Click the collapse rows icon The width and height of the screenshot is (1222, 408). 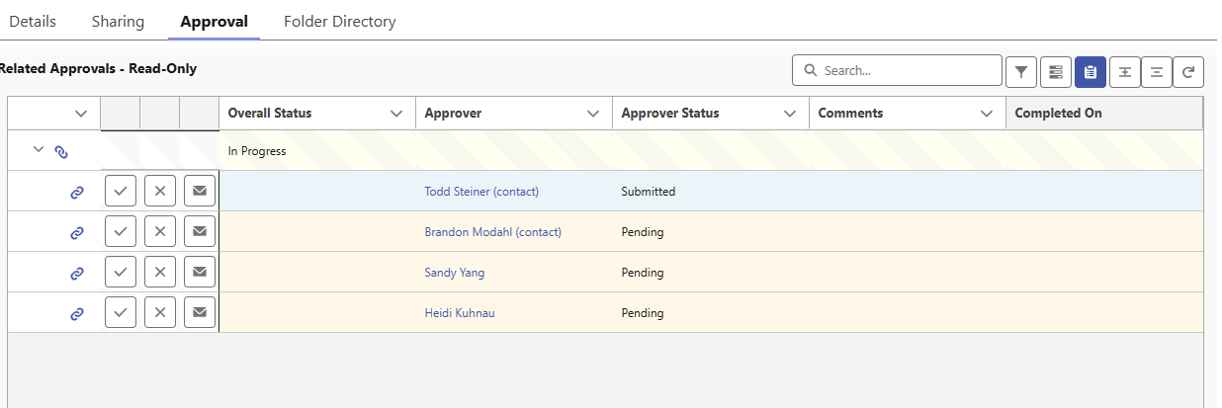point(1156,71)
